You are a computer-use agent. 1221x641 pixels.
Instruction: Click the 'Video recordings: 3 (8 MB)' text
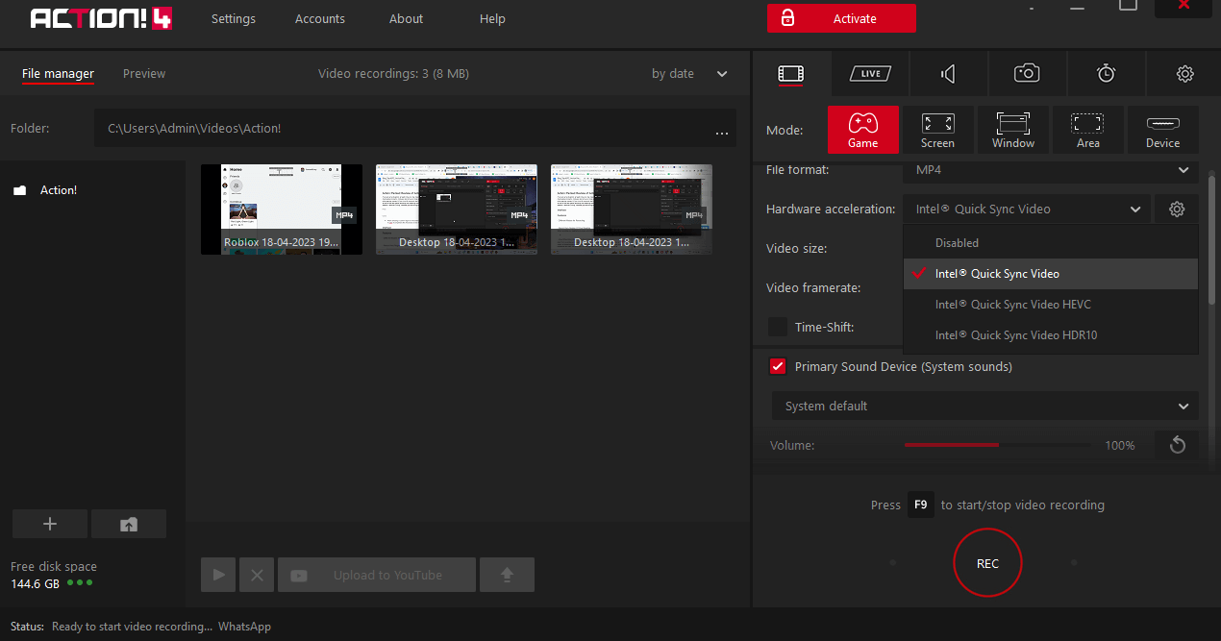(393, 74)
